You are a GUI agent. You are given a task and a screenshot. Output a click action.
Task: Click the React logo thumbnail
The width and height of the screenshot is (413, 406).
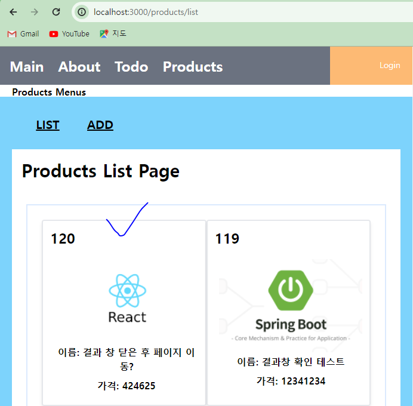128,299
